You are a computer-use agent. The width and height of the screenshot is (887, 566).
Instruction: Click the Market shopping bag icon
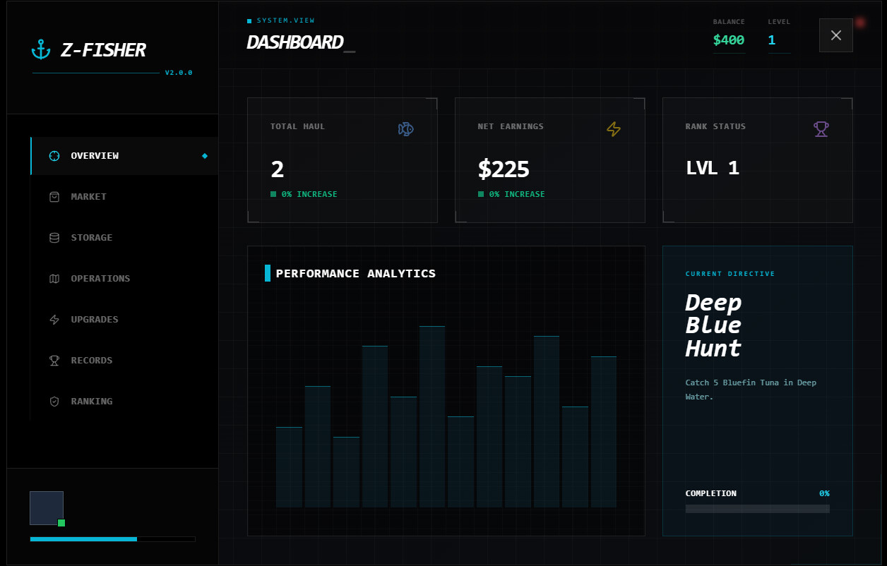pos(54,197)
